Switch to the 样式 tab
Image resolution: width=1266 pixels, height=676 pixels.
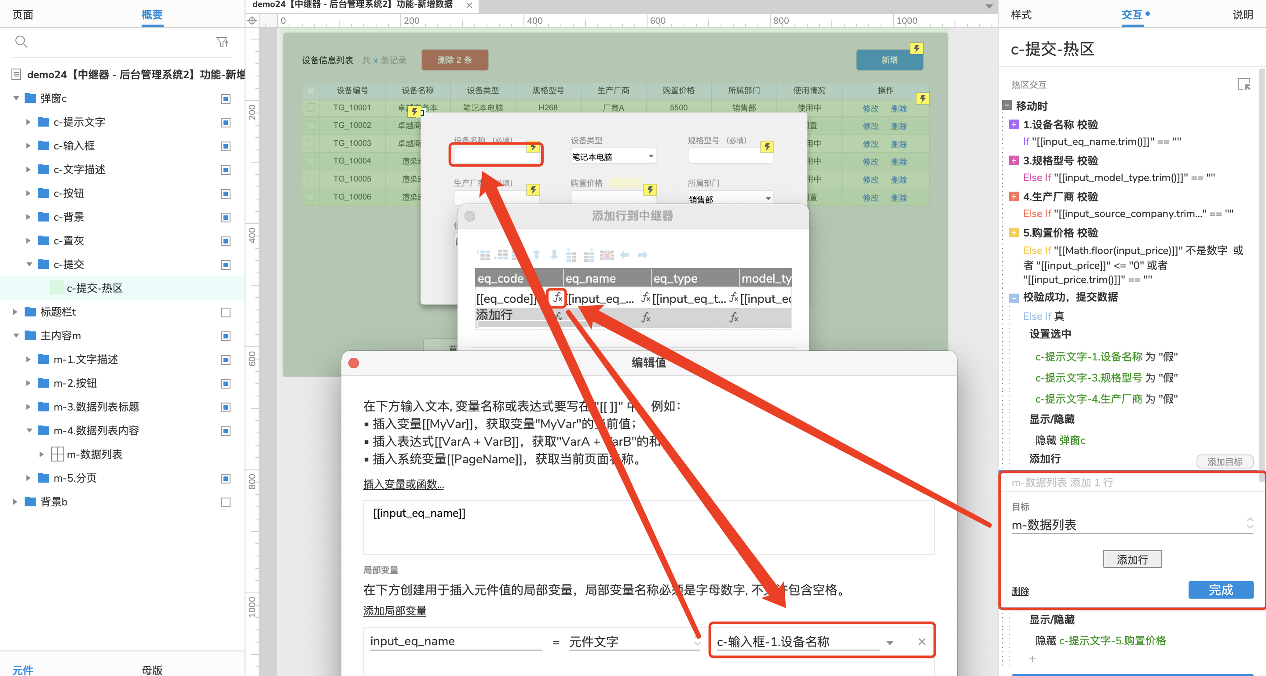[1021, 15]
